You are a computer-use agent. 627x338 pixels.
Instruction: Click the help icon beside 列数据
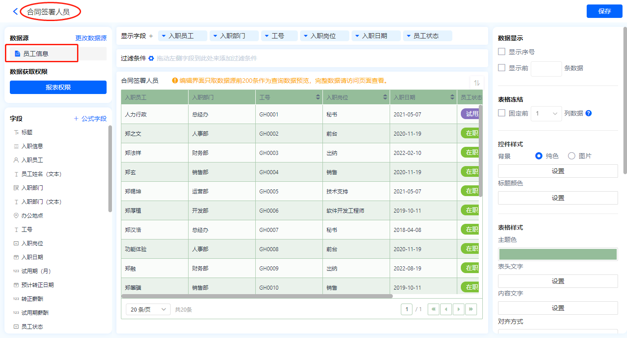point(588,113)
